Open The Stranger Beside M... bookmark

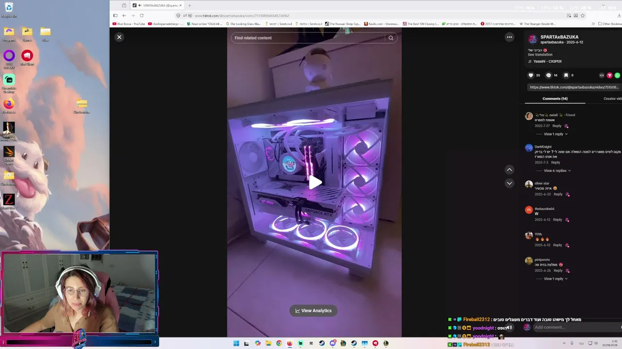(x=537, y=24)
